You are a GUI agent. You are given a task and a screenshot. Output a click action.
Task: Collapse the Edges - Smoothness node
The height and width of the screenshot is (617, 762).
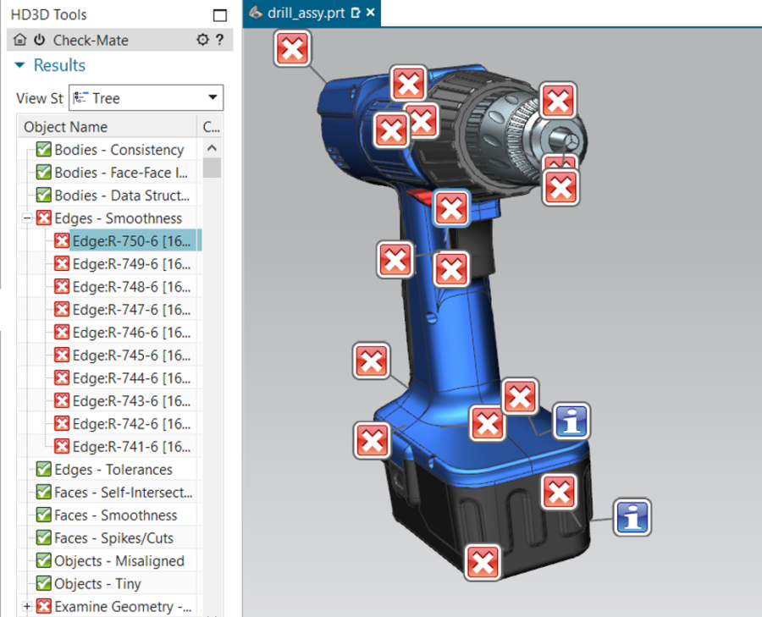point(27,218)
